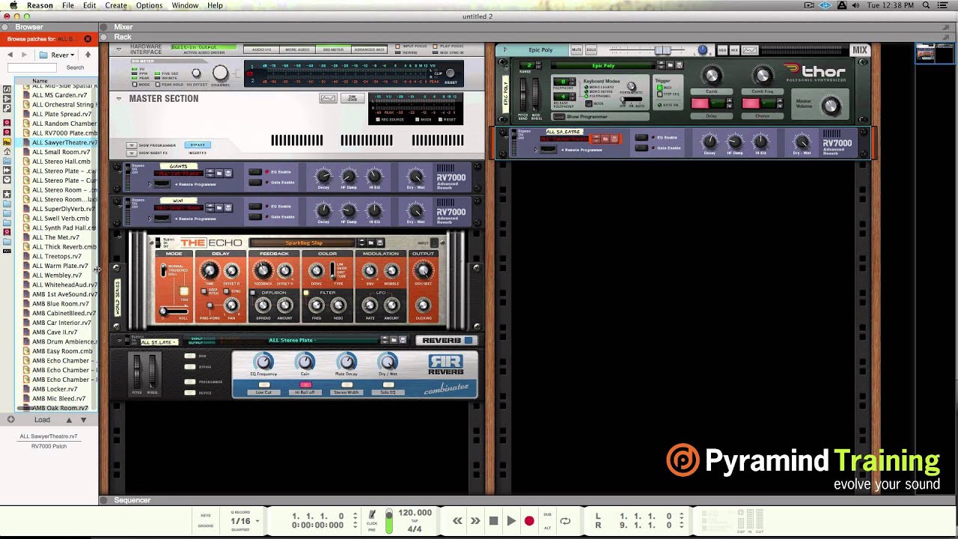Open combinator ALL Stereo Plate patch browser
Image resolution: width=958 pixels, height=539 pixels.
[x=394, y=341]
